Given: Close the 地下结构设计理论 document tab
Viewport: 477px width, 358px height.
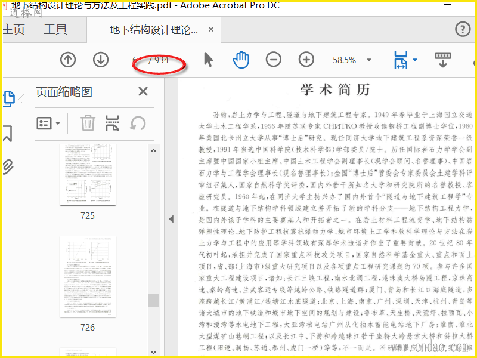Looking at the screenshot, I should click(211, 29).
